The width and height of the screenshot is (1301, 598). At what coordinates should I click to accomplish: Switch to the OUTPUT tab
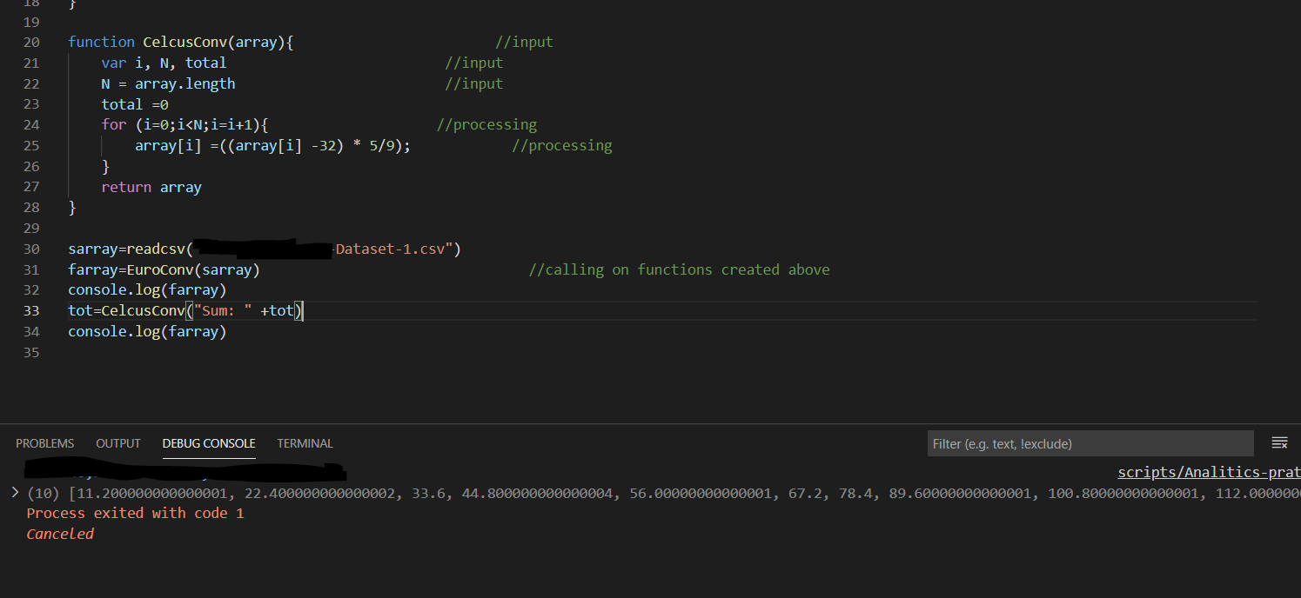tap(117, 443)
